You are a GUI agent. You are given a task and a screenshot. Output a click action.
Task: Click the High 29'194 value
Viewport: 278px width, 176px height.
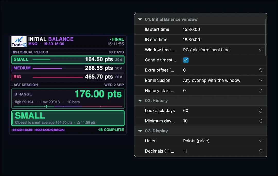[23, 102]
